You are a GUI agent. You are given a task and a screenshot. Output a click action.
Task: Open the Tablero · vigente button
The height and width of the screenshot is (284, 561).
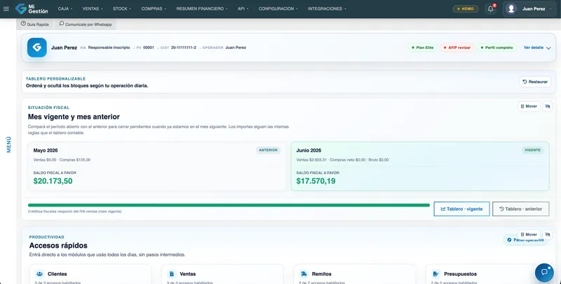[461, 208]
